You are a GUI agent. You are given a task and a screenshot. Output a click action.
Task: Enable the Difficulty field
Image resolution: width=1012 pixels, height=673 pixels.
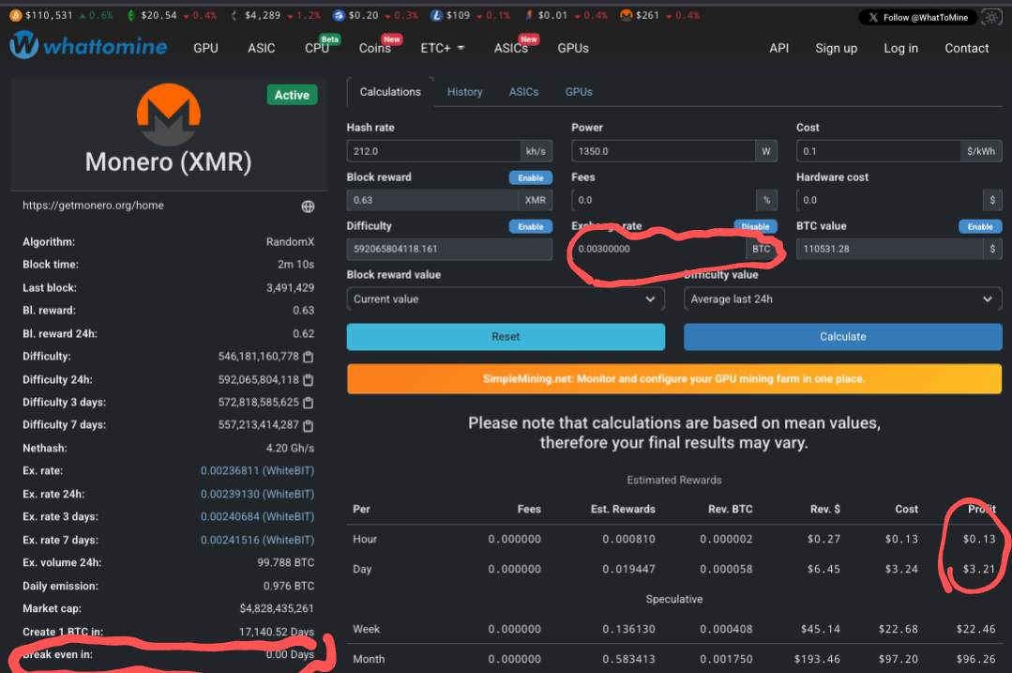pyautogui.click(x=531, y=227)
